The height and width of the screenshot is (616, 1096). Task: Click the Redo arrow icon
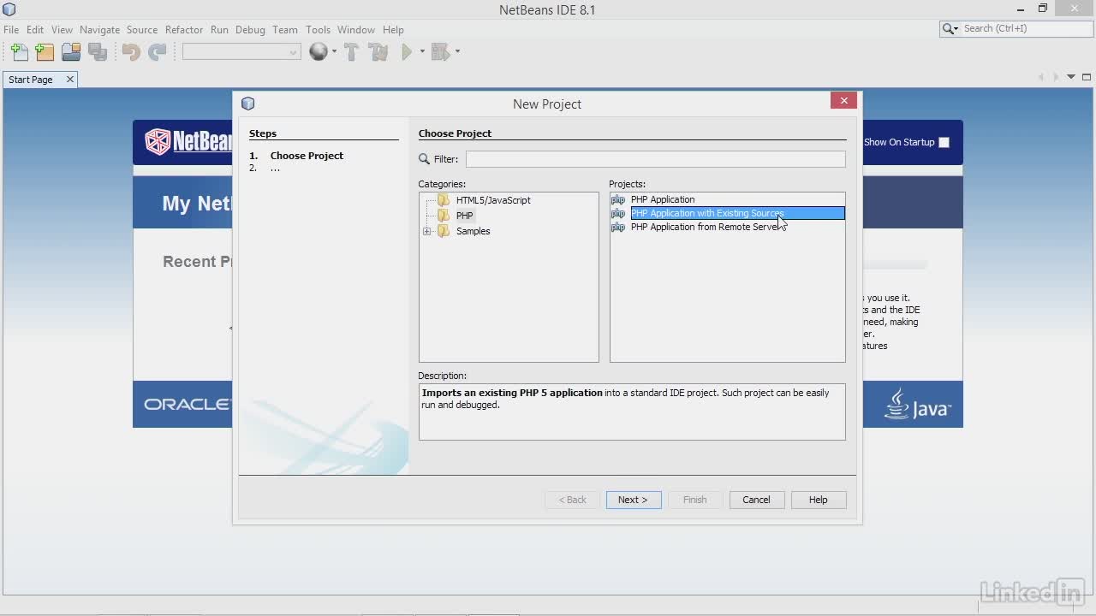(157, 52)
